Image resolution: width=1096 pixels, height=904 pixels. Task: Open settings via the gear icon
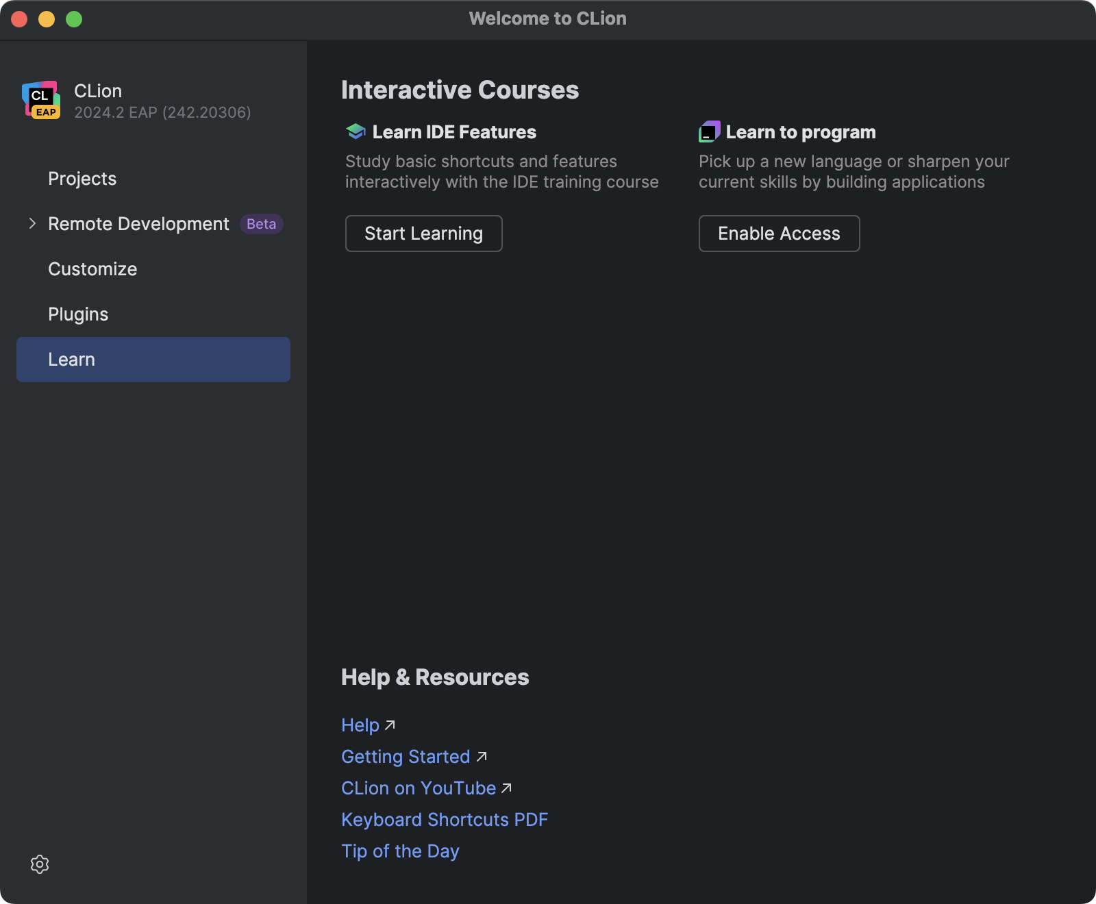(40, 864)
